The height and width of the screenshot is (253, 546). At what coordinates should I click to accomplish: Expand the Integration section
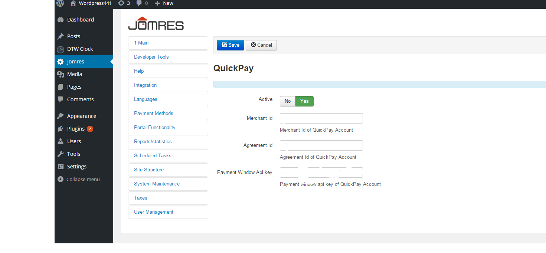coord(168,85)
